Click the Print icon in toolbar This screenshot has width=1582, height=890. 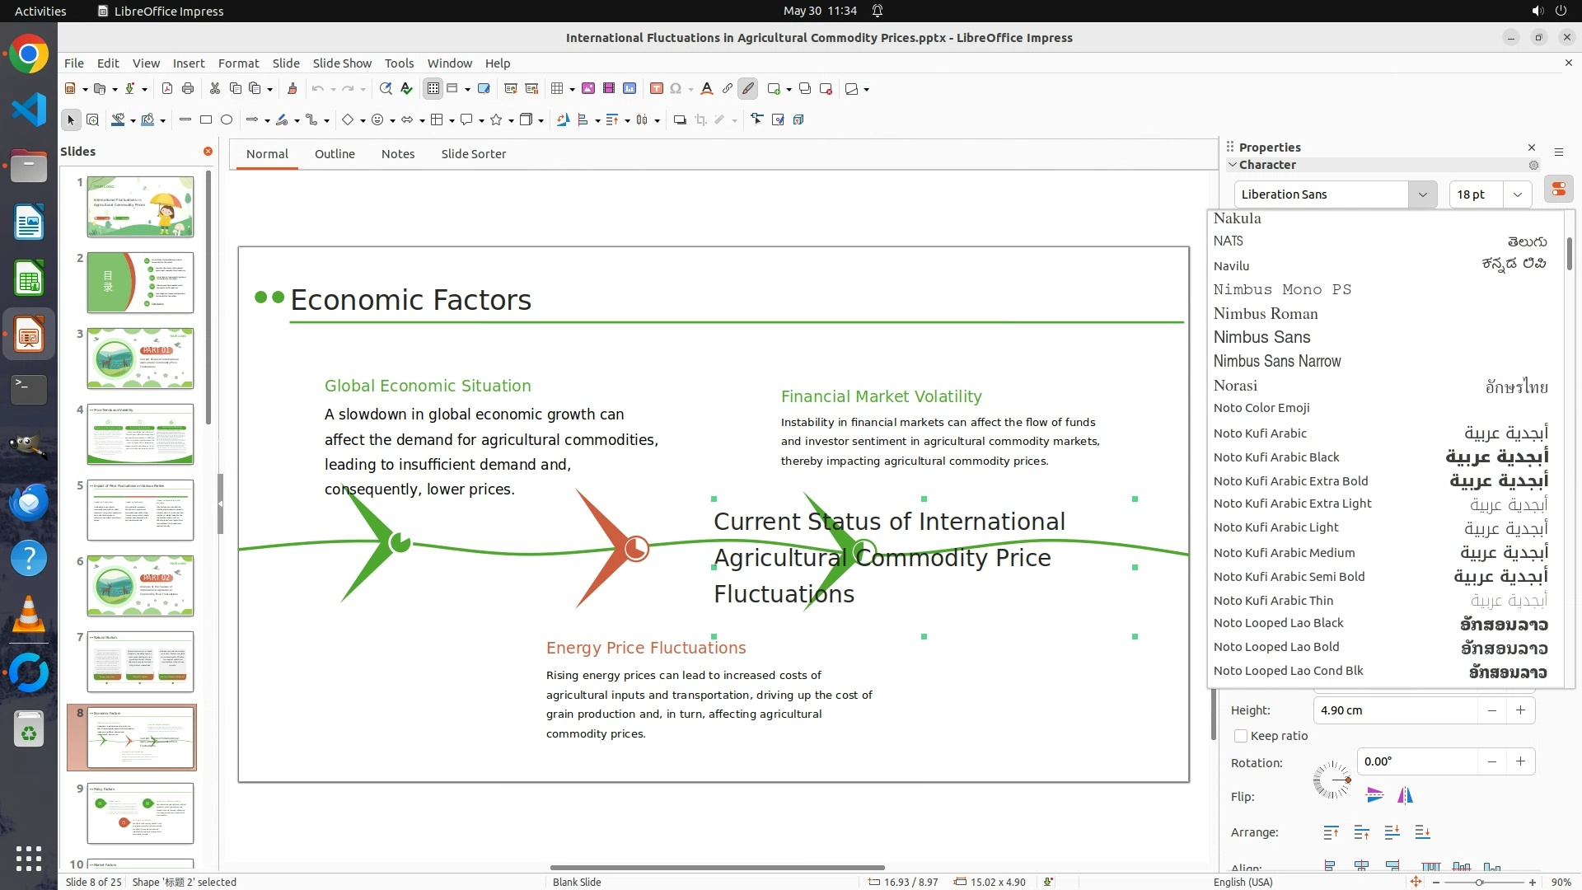188,89
